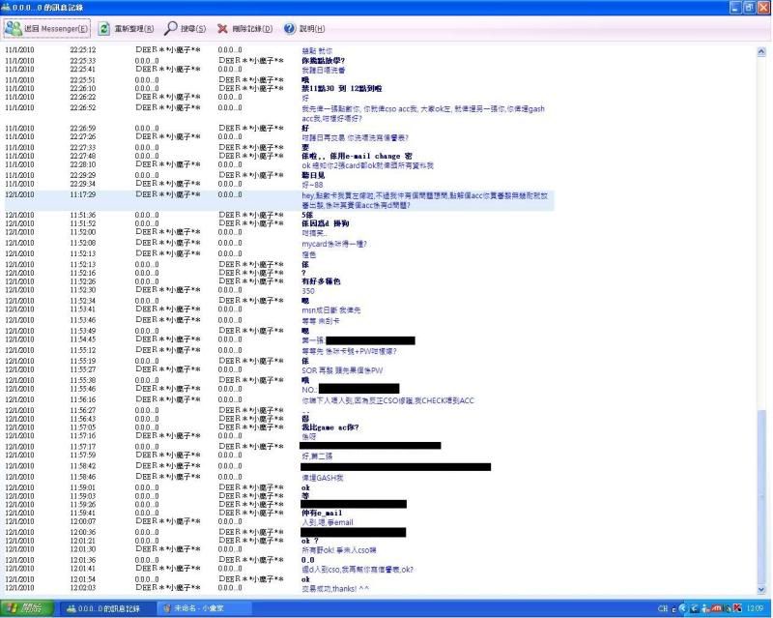
Task: Click the redacted message at 11:58:42
Action: [x=395, y=467]
